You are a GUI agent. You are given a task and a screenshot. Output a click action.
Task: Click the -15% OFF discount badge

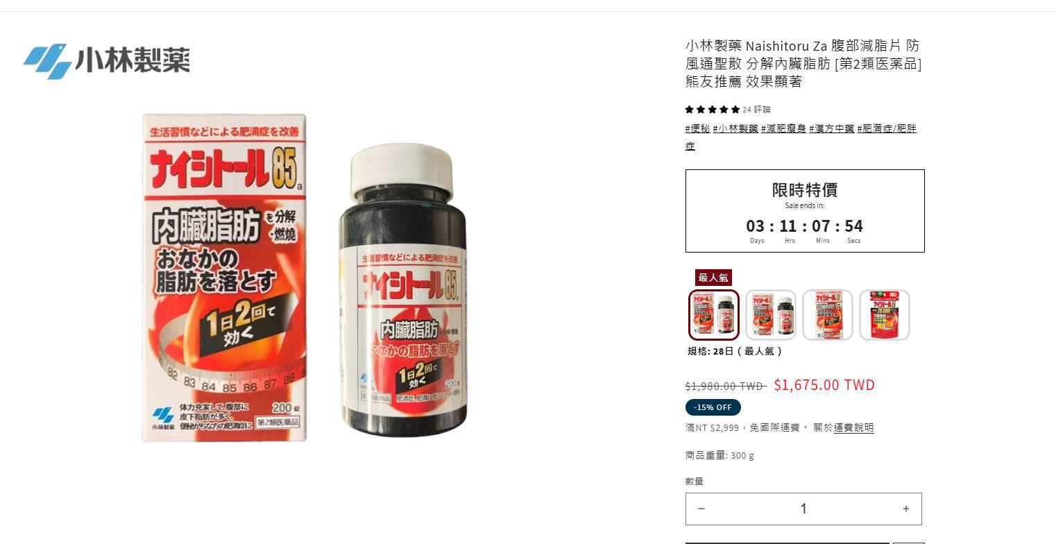coord(713,407)
